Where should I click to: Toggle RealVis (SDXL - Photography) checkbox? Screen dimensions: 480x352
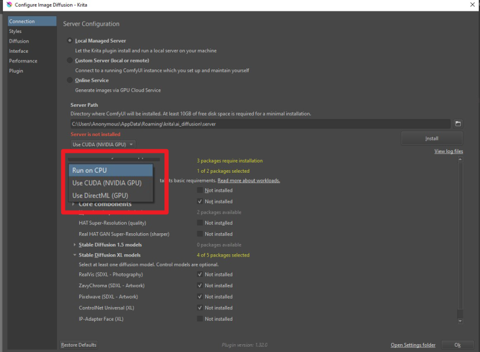click(x=200, y=274)
